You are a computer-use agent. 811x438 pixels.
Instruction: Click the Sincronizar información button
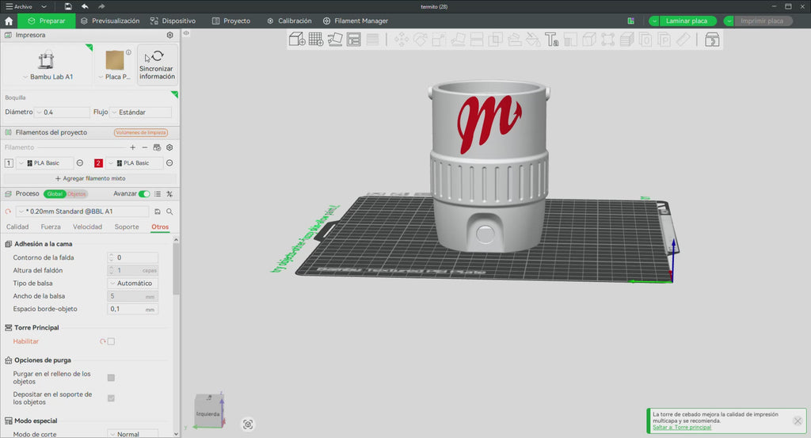coord(158,65)
